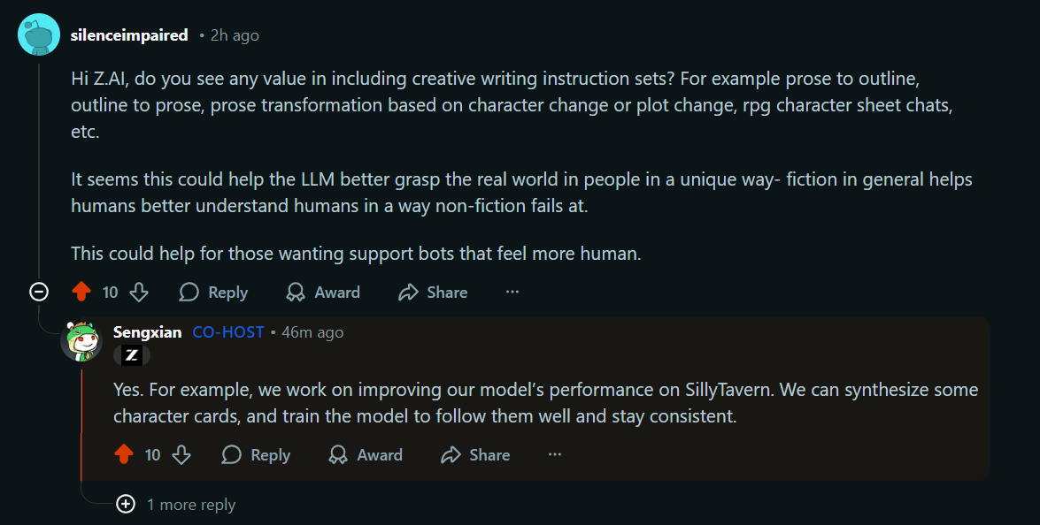Collapse silenceimpaired's comment thread
Screen dimensions: 1040x525
(39, 292)
